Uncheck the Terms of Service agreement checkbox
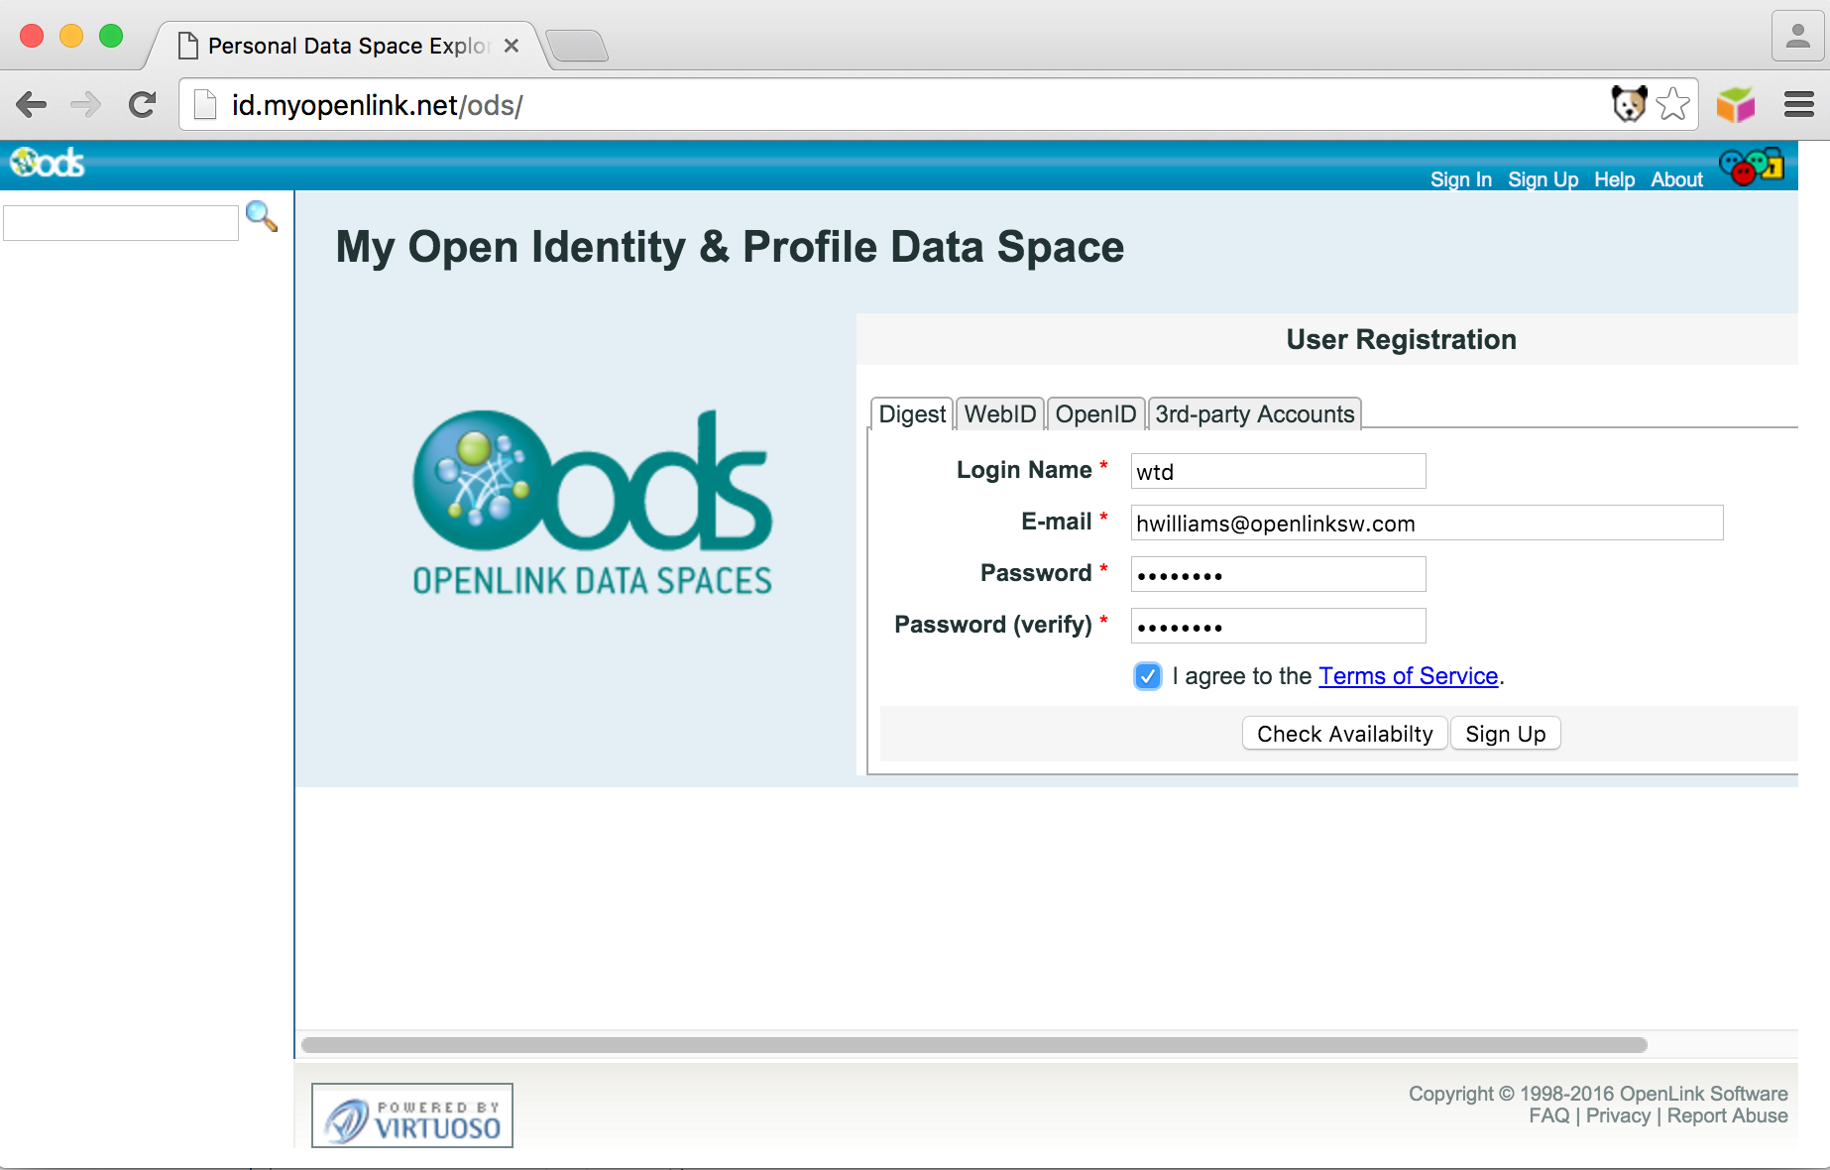The image size is (1830, 1170). click(1147, 676)
